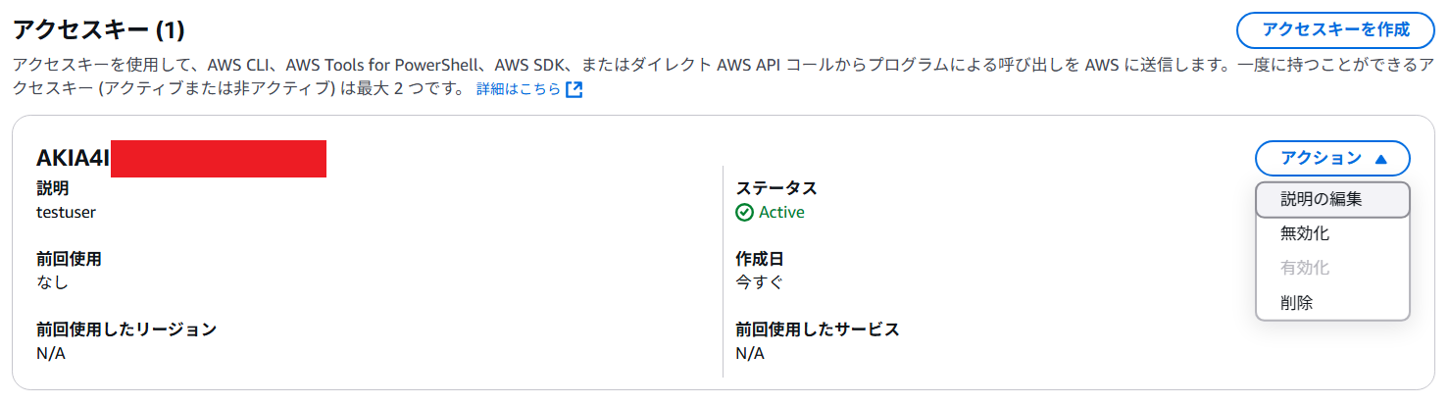Open the 詳細はこちら link

(518, 90)
